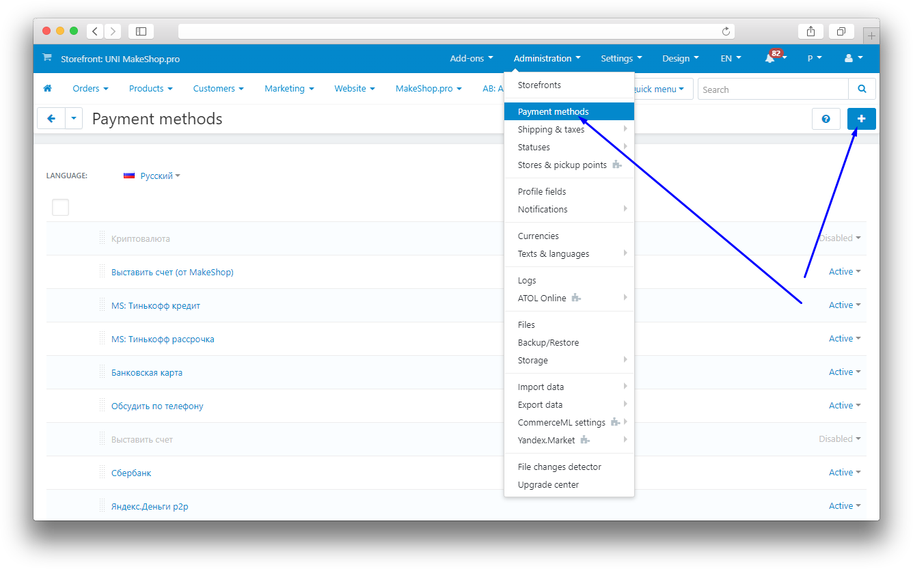Image resolution: width=913 pixels, height=569 pixels.
Task: Open the notifications bell icon
Action: tap(771, 59)
